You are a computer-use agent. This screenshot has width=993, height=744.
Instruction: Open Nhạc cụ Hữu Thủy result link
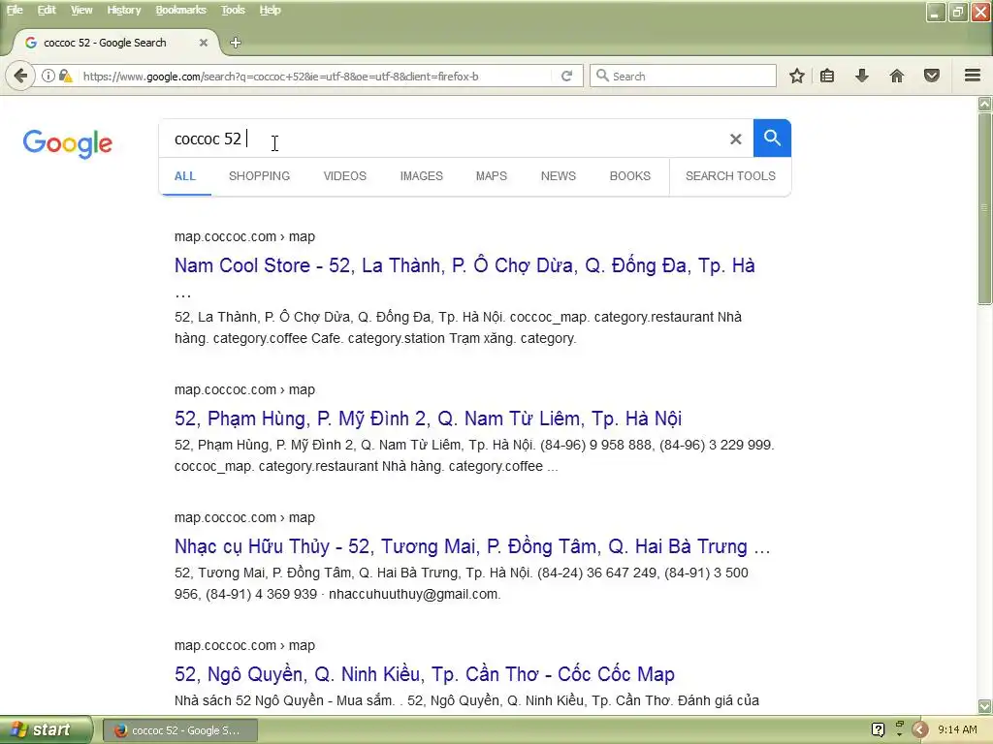(472, 546)
